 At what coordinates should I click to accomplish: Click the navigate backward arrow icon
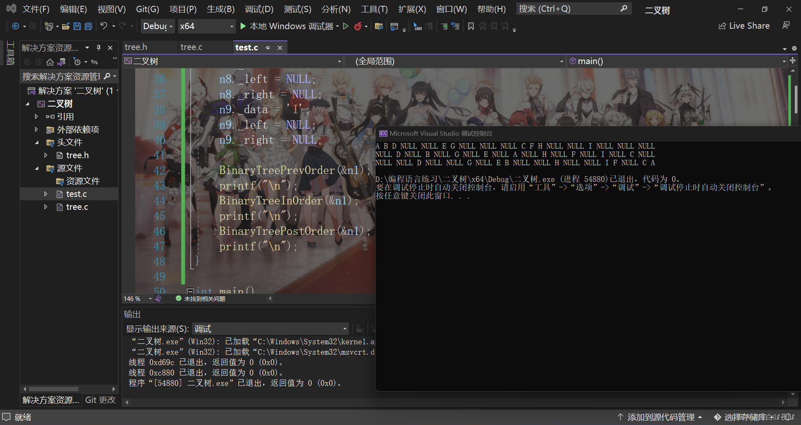tap(15, 26)
